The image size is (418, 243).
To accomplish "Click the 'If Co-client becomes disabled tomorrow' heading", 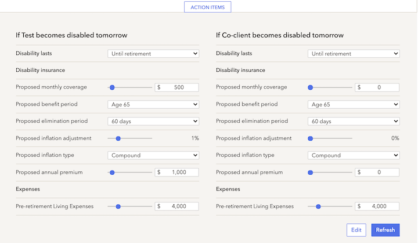I will (x=280, y=35).
